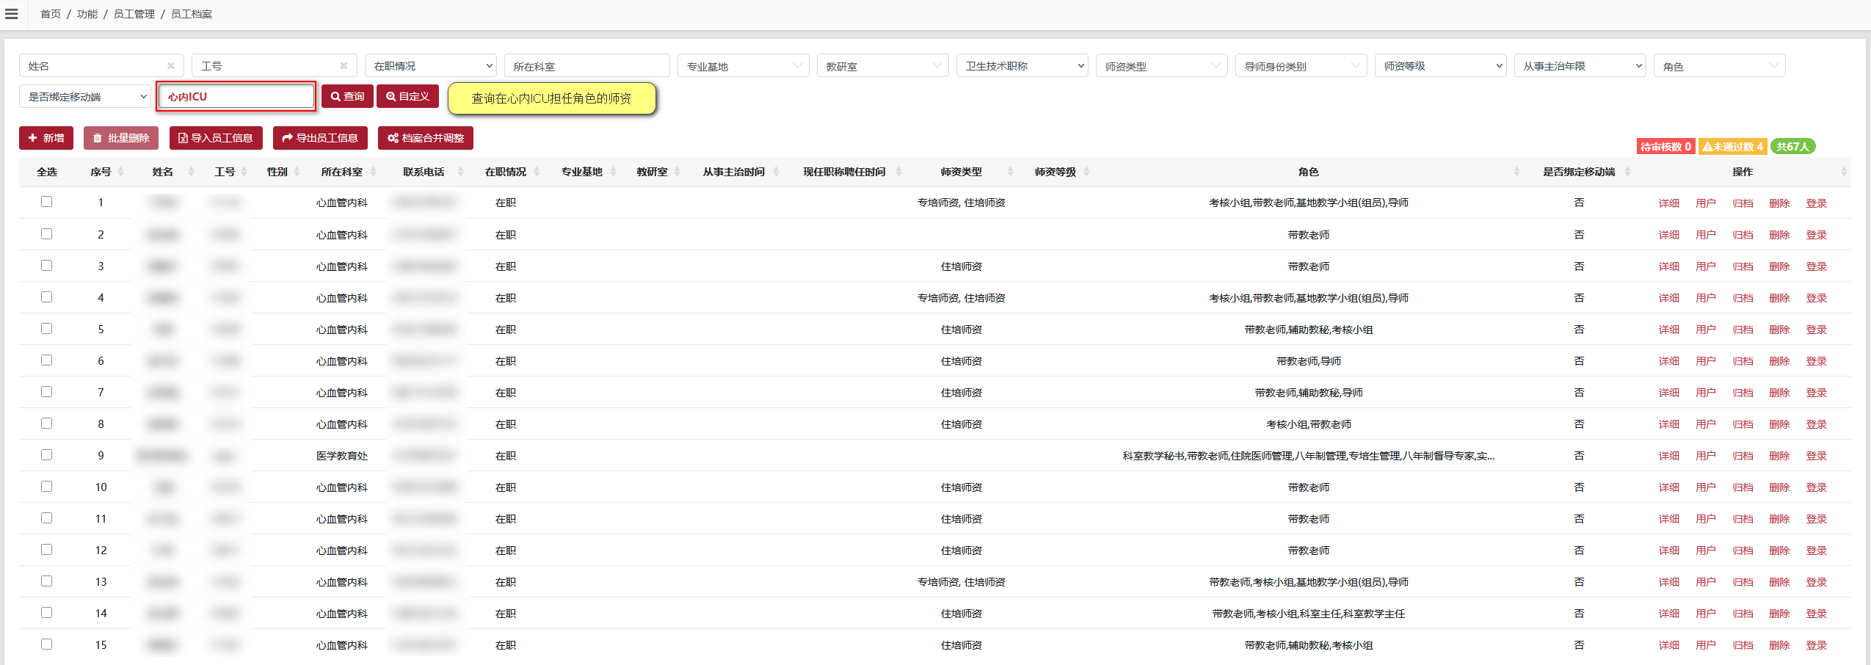Screen dimensions: 1871x665
Task: Sort table by 师资类型 column arrows
Action: [x=1010, y=172]
